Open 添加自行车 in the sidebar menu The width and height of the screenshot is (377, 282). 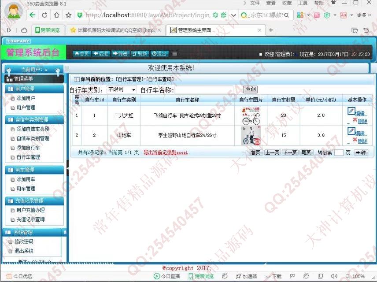pyautogui.click(x=28, y=148)
